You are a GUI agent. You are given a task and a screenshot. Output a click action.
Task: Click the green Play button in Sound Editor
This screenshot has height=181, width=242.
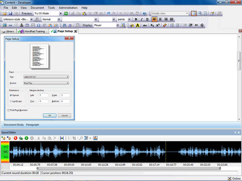[26, 138]
